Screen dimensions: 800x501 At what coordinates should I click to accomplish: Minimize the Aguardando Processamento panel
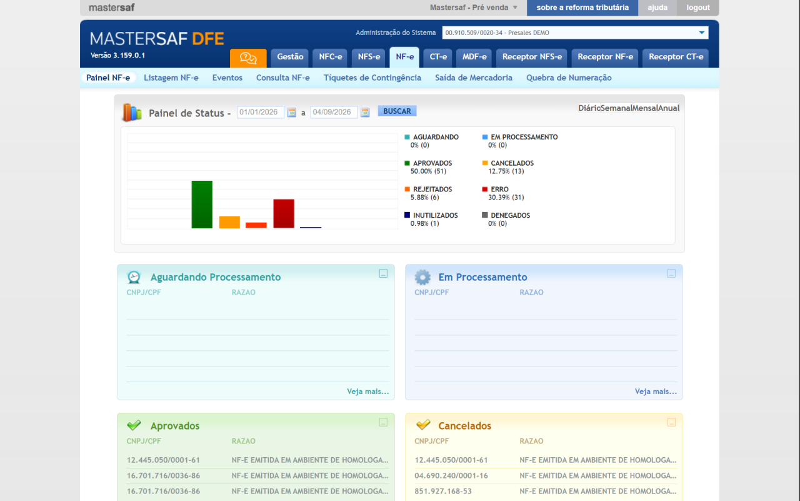click(383, 273)
